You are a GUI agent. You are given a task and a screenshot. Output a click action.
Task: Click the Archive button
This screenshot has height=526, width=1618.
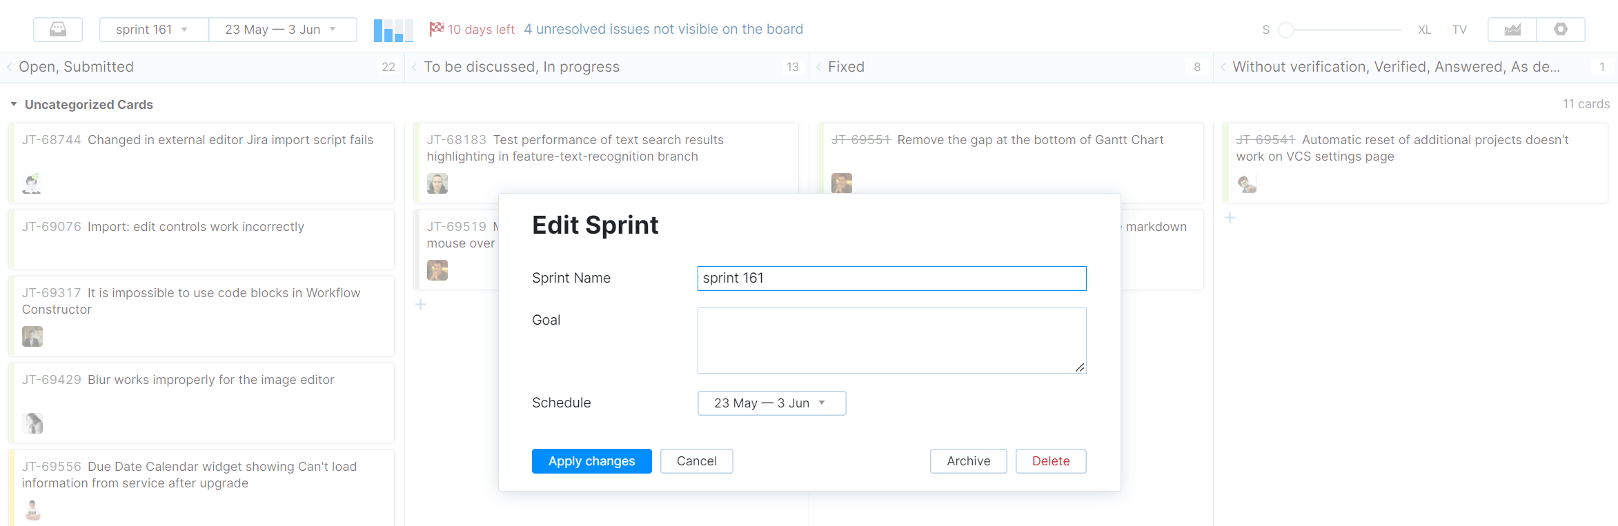tap(968, 461)
